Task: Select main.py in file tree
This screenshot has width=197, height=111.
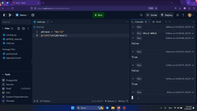Action: pyautogui.click(x=10, y=43)
